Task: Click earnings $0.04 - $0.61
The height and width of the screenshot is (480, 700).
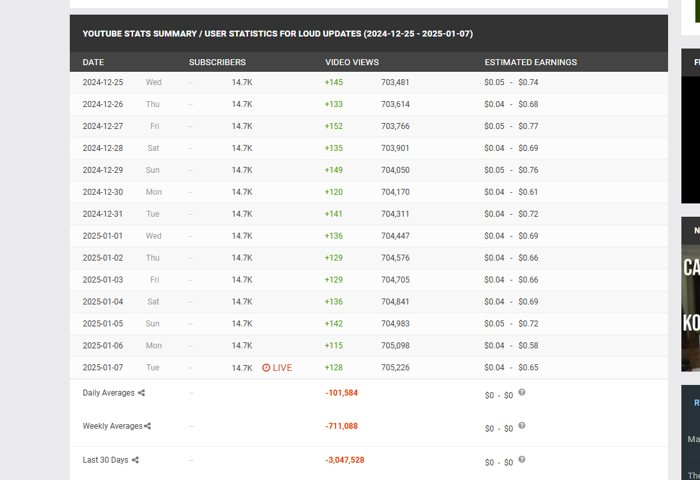Action: click(x=511, y=191)
